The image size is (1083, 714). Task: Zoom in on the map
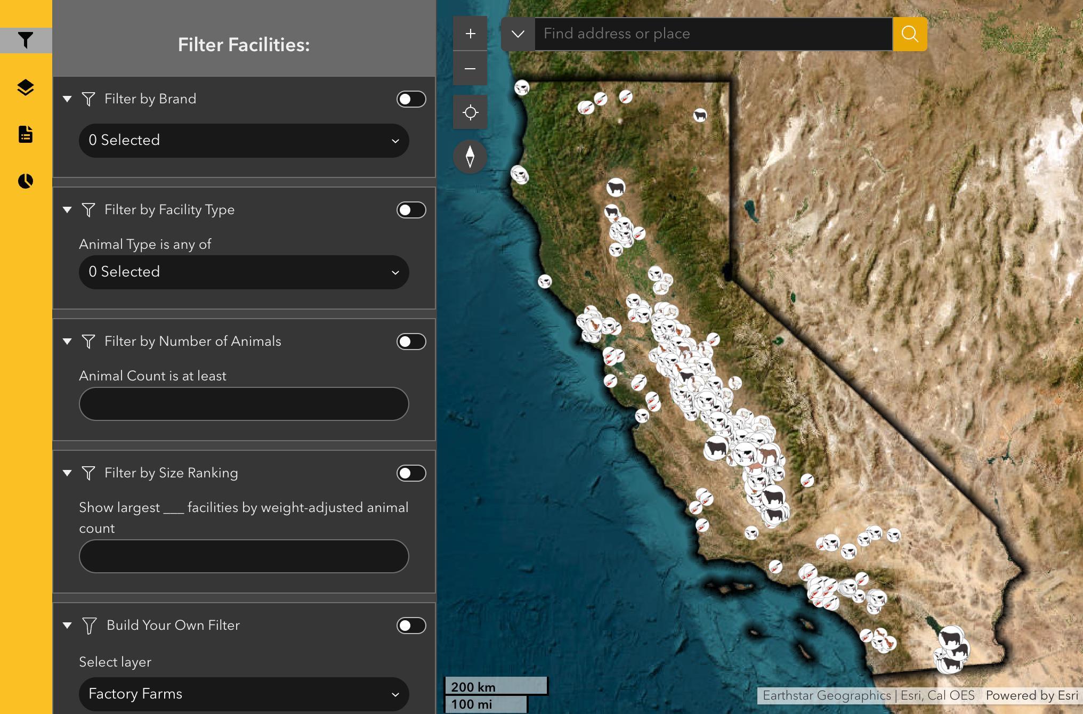[470, 34]
